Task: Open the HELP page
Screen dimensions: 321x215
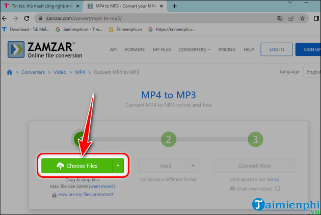Action: tap(249, 49)
